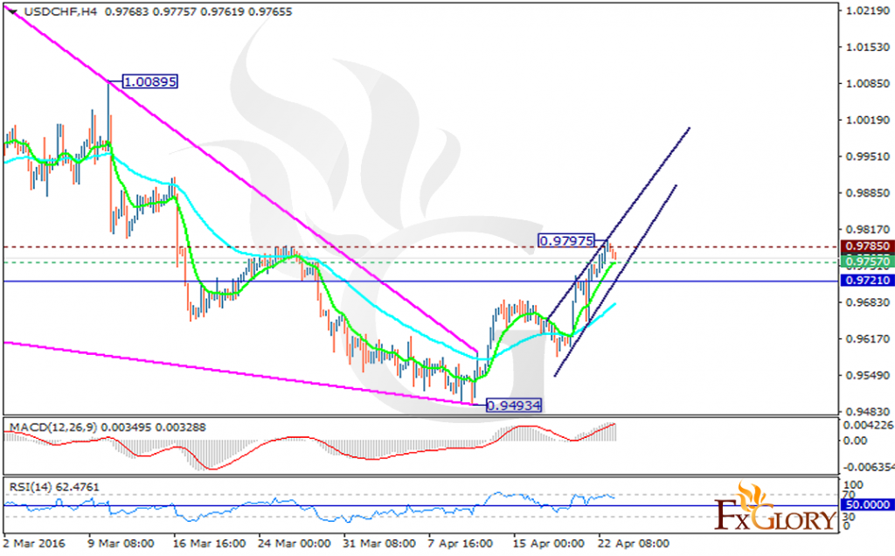
Task: Click the chart menu triangle beside USDCHF
Action: click(x=13, y=12)
